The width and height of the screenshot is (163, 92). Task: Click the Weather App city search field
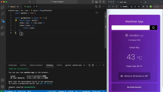tap(131, 28)
